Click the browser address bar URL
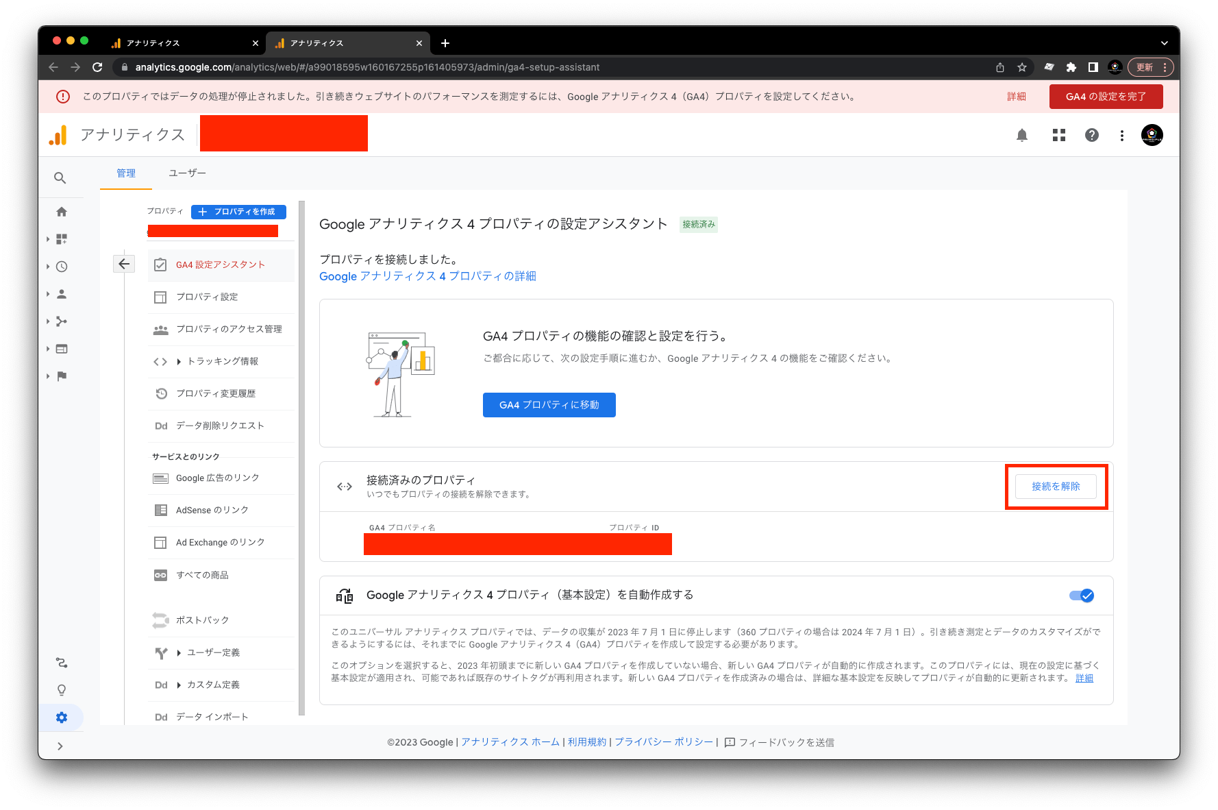The image size is (1218, 810). pyautogui.click(x=367, y=67)
